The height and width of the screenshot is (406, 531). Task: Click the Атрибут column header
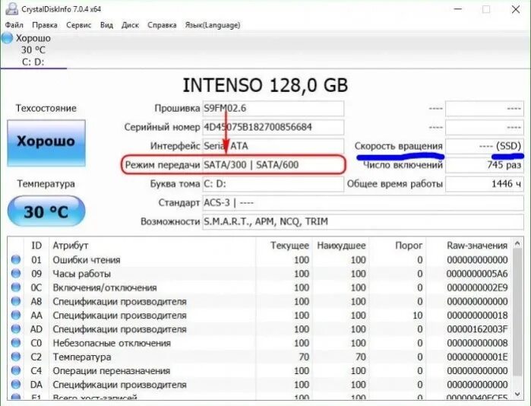coord(153,246)
